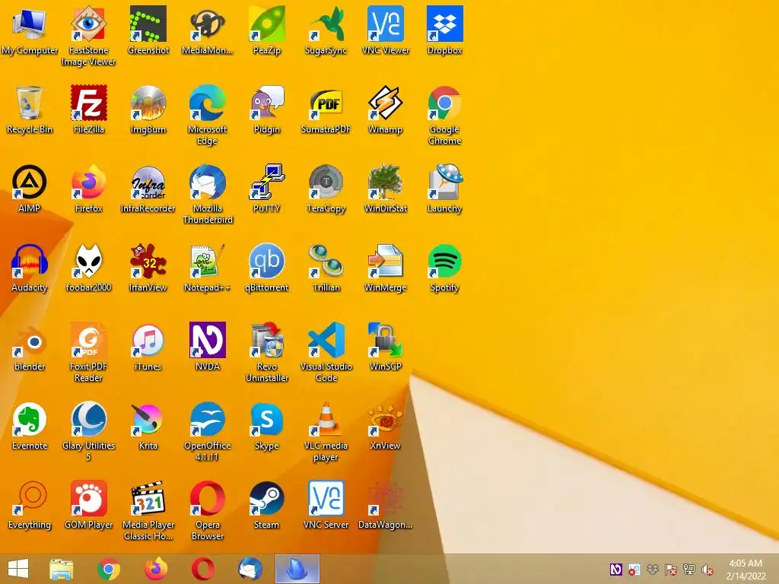Click the Steam desktop icon
This screenshot has height=584, width=779.
(267, 498)
